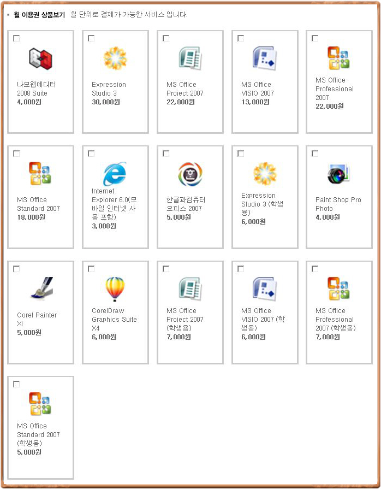Enable the MS Office Standard 2007 (학생용) checkbox
This screenshot has width=381, height=489.
click(16, 384)
